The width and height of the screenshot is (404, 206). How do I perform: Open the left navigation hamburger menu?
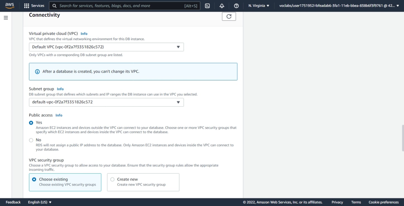pos(6,17)
